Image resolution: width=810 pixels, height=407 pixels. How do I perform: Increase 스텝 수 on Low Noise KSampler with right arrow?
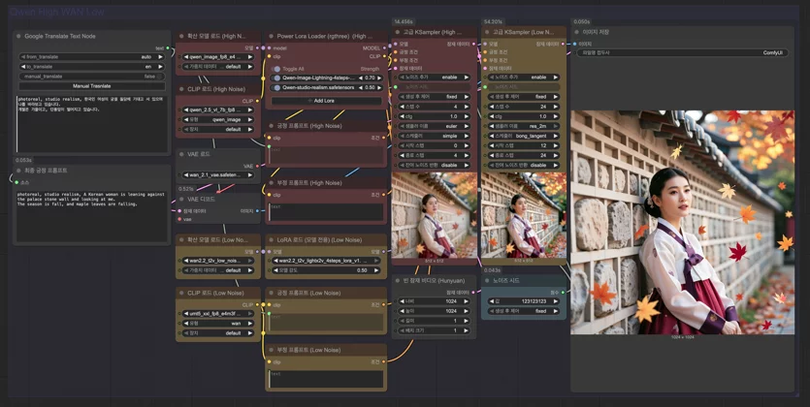point(557,107)
